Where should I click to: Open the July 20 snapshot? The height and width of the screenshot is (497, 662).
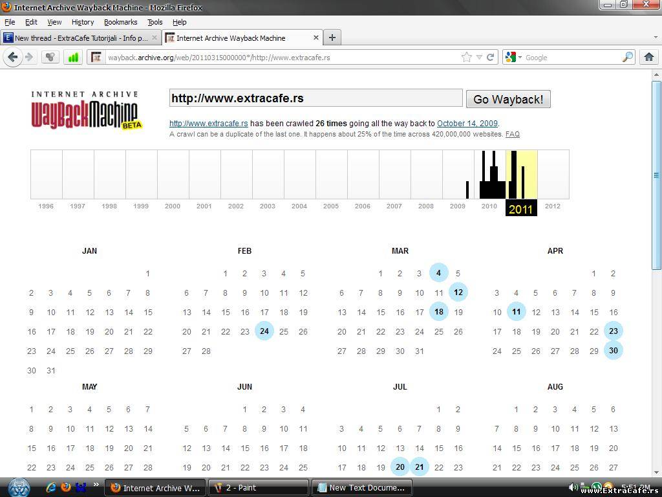click(x=400, y=467)
